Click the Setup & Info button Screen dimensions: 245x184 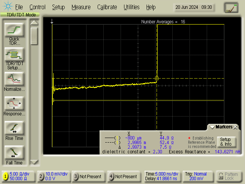tap(225, 141)
